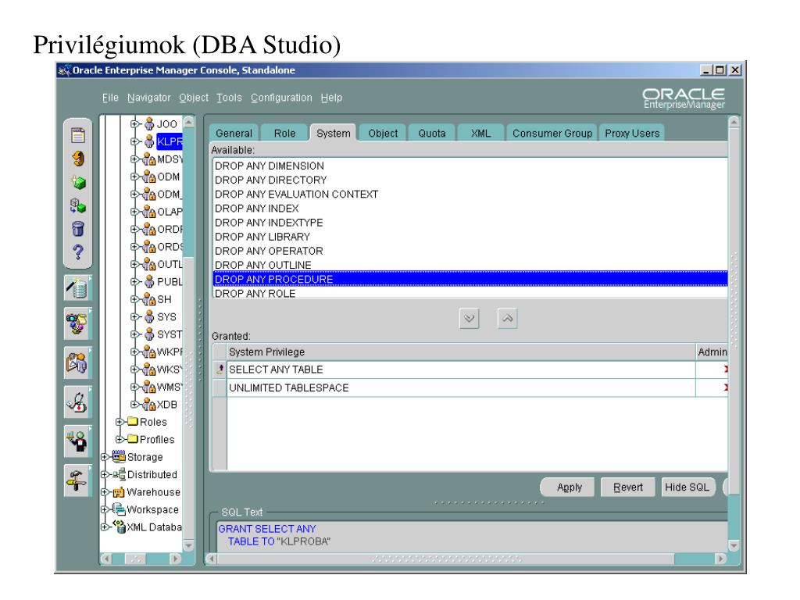Image resolution: width=800 pixels, height=600 pixels.
Task: Click the SYS user icon
Action: click(x=149, y=317)
